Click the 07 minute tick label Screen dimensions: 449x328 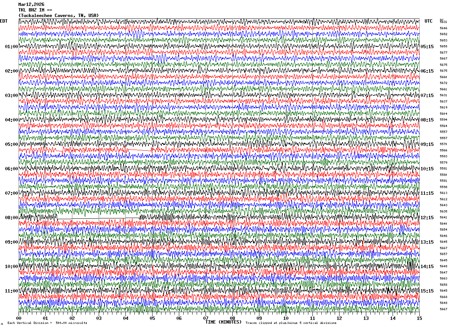pyautogui.click(x=206, y=318)
